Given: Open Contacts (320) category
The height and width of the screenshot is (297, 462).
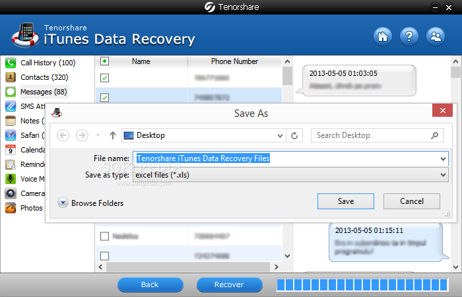Looking at the screenshot, I should point(44,77).
